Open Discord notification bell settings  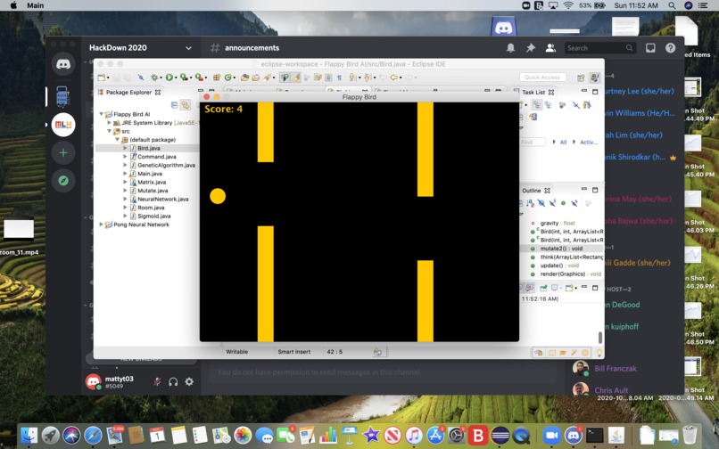point(510,47)
